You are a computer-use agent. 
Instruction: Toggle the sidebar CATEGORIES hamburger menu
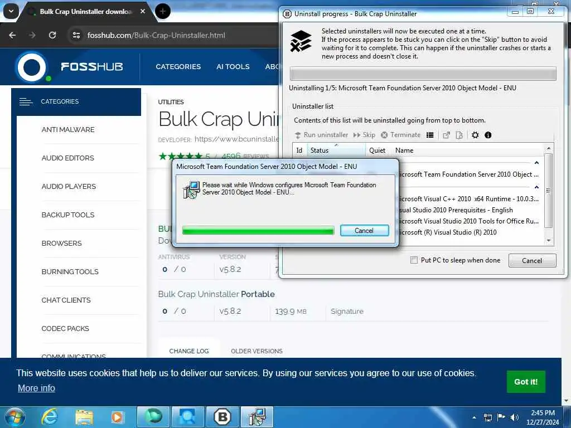26,101
